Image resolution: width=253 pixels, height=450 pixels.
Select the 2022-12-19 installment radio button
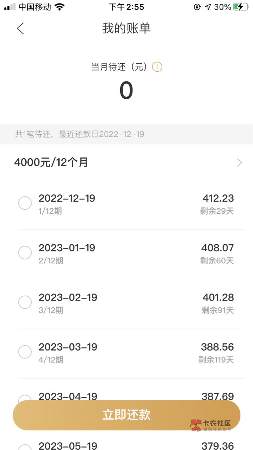pos(25,203)
